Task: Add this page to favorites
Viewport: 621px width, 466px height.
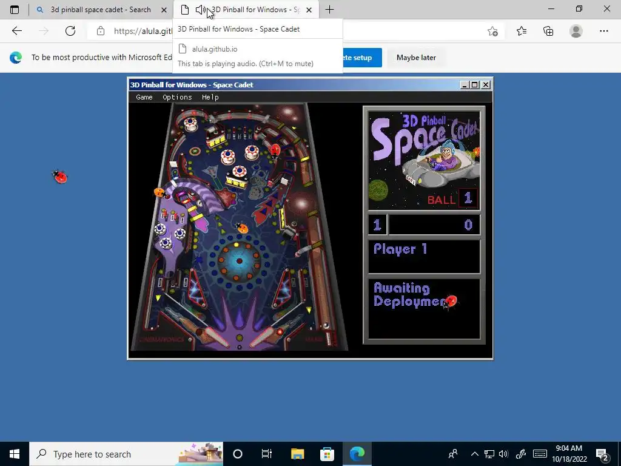Action: pos(492,31)
